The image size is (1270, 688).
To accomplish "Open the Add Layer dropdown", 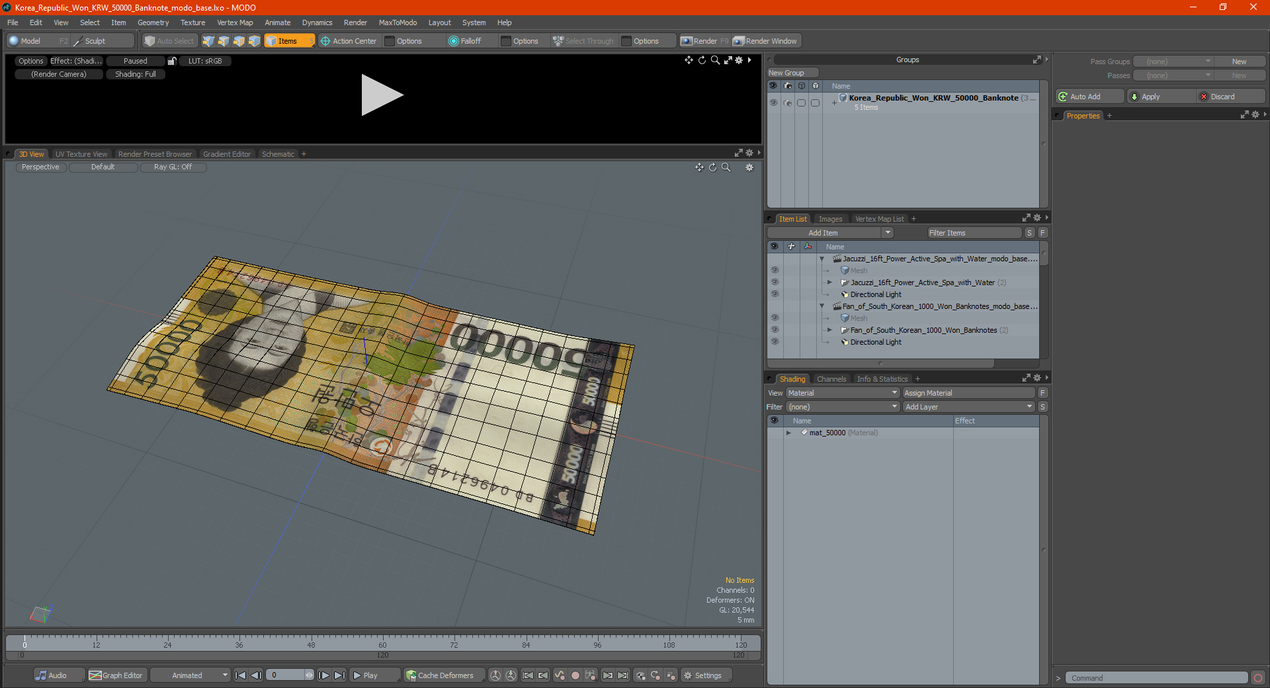I will coord(968,407).
